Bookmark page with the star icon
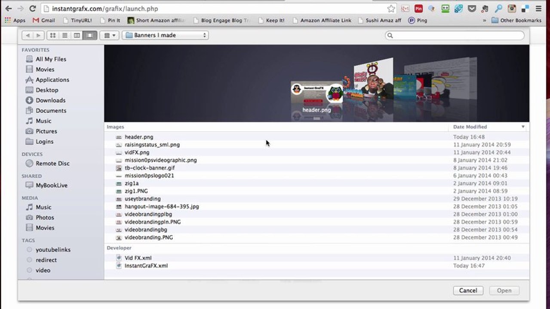Screen dimensions: 550x309 [391, 9]
